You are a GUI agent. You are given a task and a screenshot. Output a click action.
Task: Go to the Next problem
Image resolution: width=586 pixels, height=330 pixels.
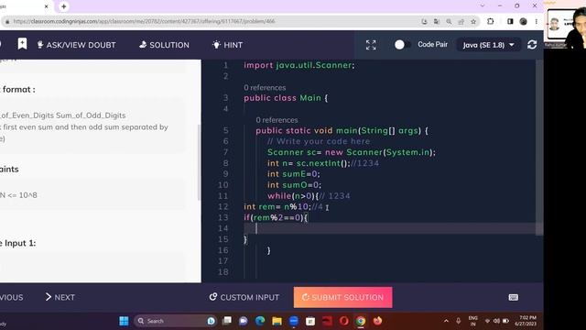(x=60, y=297)
